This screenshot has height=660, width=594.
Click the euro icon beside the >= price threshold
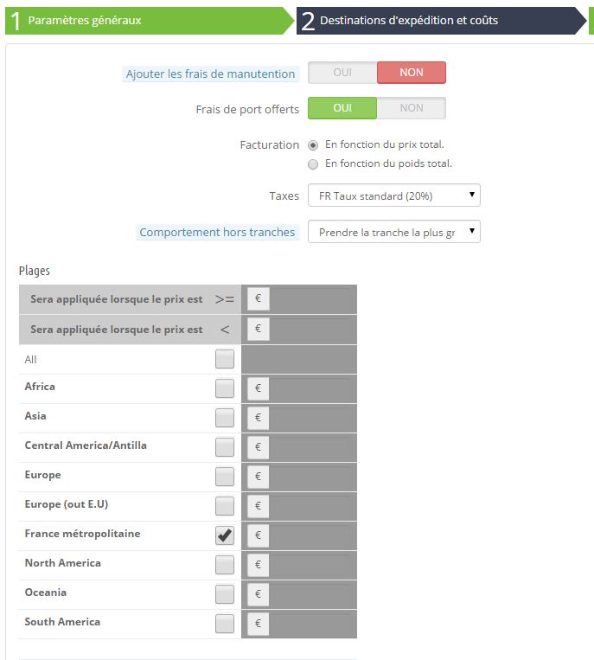click(x=258, y=298)
